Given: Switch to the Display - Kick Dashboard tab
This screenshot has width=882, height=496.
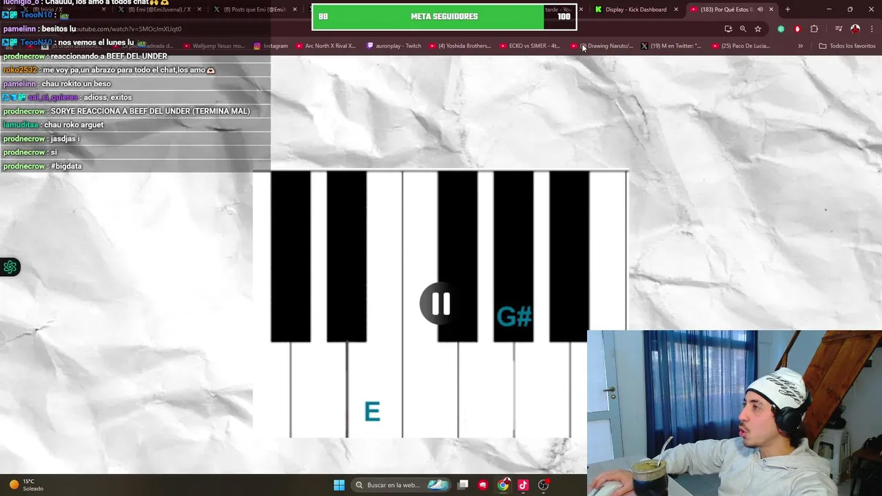Looking at the screenshot, I should coord(635,10).
